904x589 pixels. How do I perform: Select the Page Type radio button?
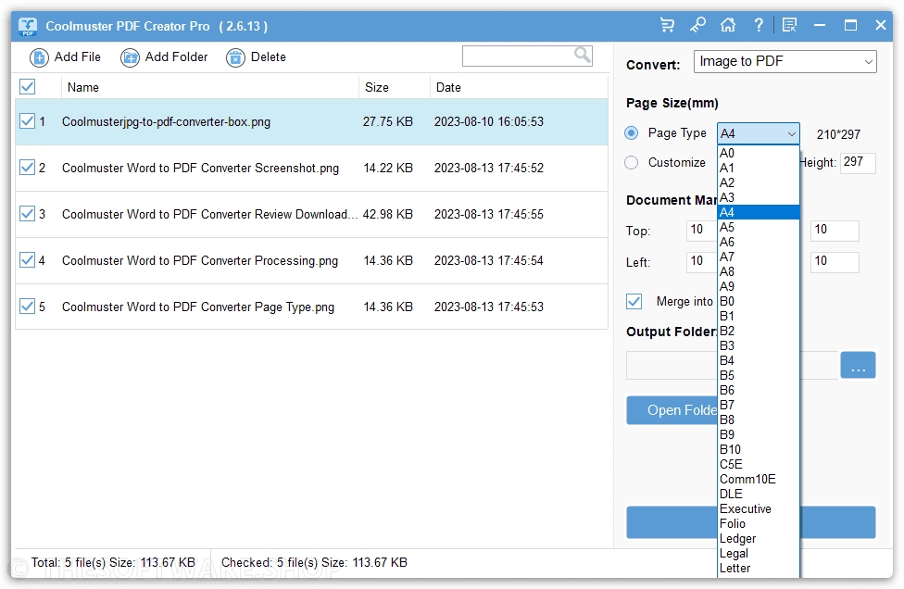632,133
